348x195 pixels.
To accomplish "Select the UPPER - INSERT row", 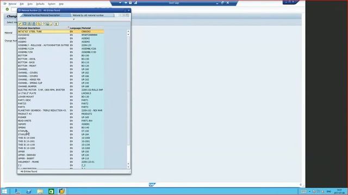I will coord(61,159).
